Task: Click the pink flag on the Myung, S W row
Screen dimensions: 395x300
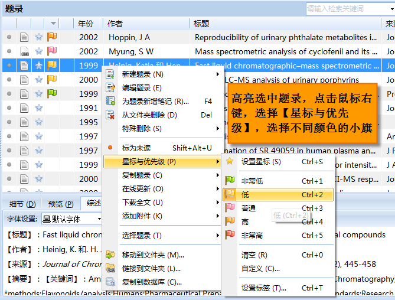Action: [52, 51]
